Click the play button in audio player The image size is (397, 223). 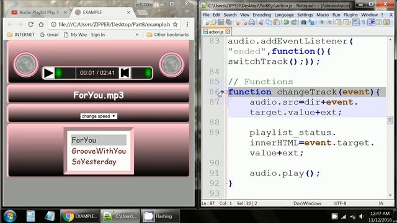point(48,73)
